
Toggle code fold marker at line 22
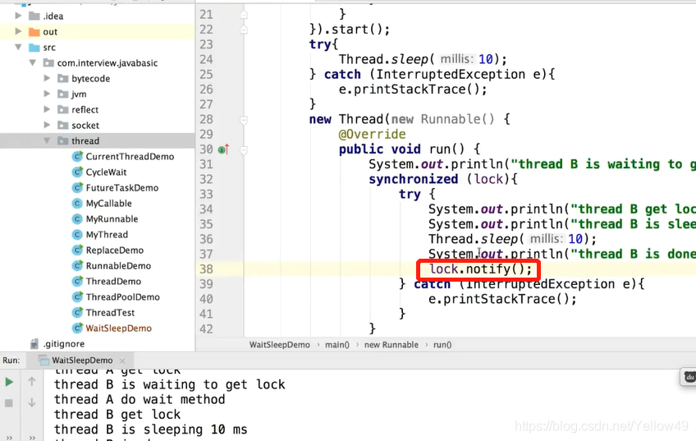(x=244, y=30)
